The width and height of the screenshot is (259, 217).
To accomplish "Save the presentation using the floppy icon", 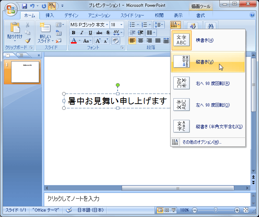I will click(x=24, y=6).
